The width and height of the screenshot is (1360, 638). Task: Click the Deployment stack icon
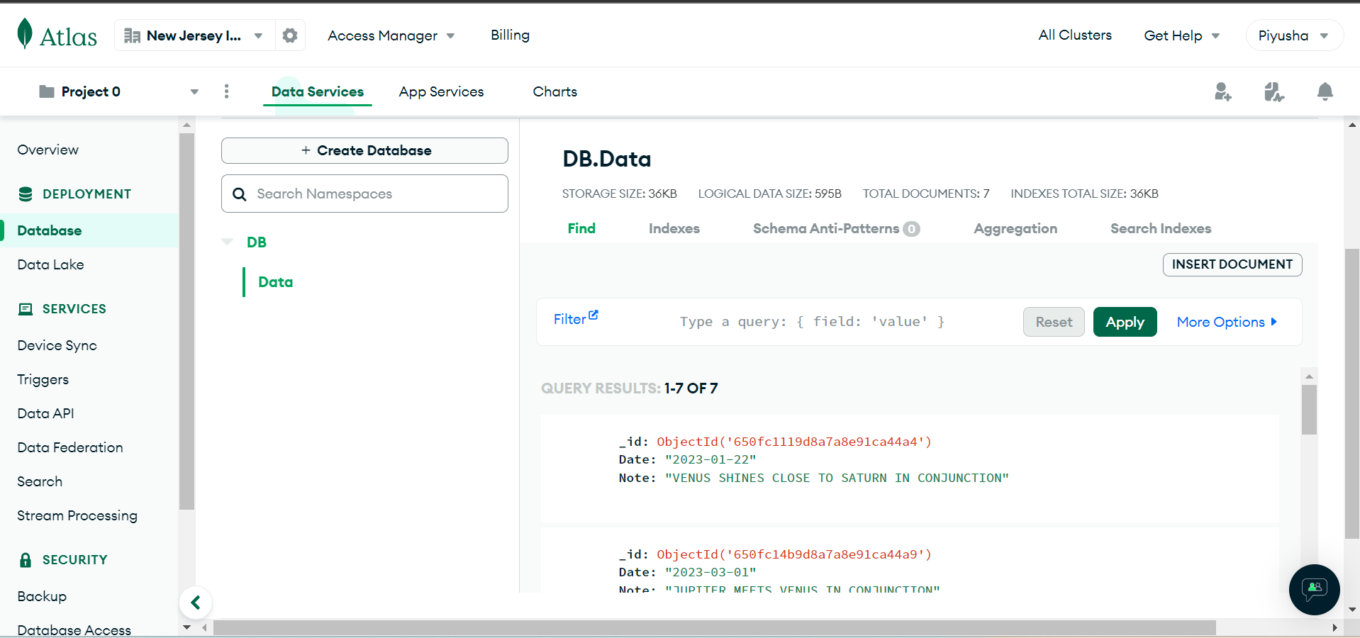pos(26,194)
